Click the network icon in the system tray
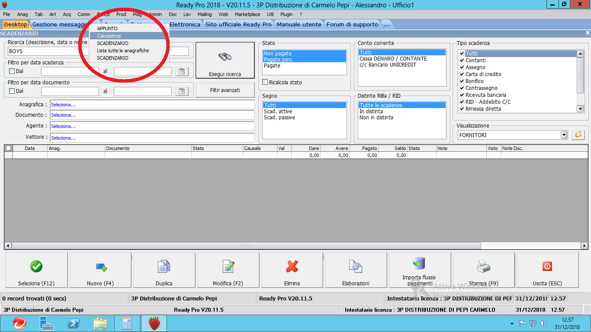The width and height of the screenshot is (591, 332). click(533, 323)
